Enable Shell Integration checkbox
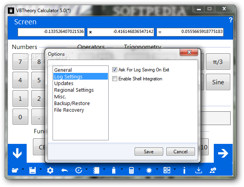 click(x=115, y=79)
